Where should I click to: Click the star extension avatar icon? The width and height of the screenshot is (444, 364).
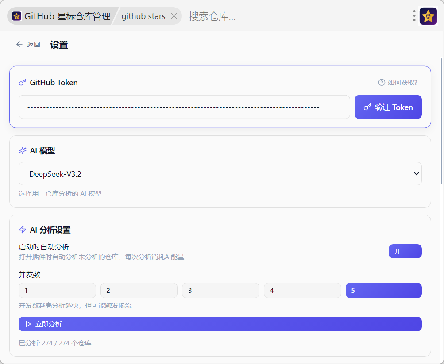428,16
